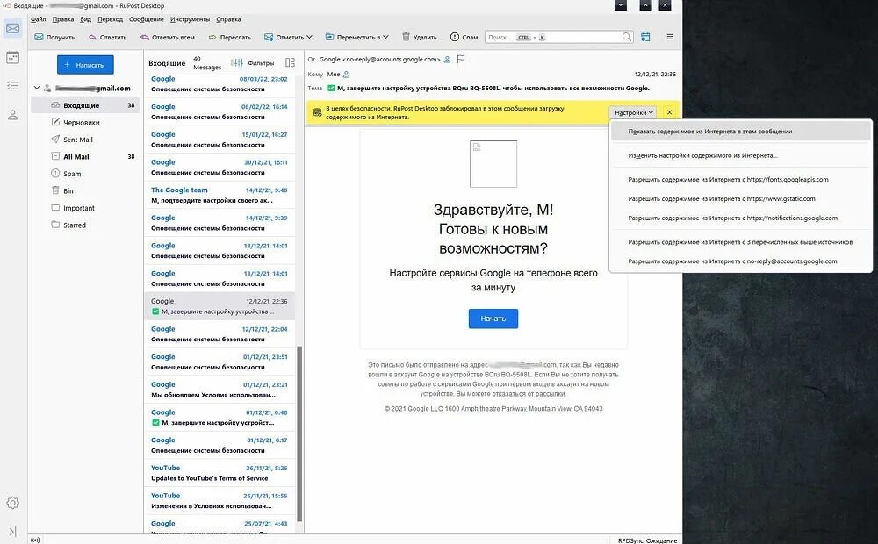Open Мы обновляем Условия использования message
The width and height of the screenshot is (878, 544).
(x=219, y=390)
